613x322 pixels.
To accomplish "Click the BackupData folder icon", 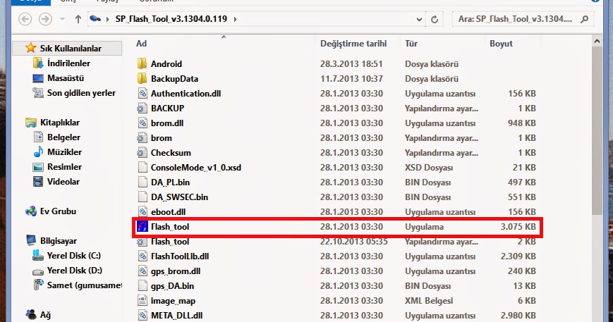I will tap(142, 78).
